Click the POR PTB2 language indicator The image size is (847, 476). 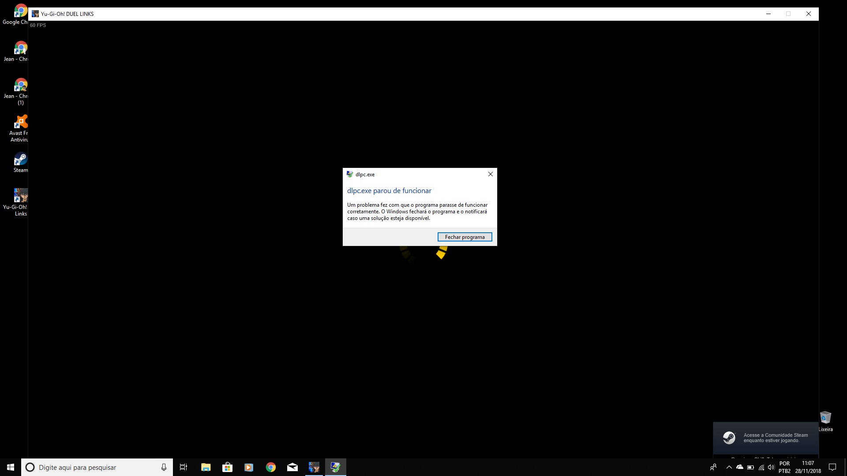(784, 467)
